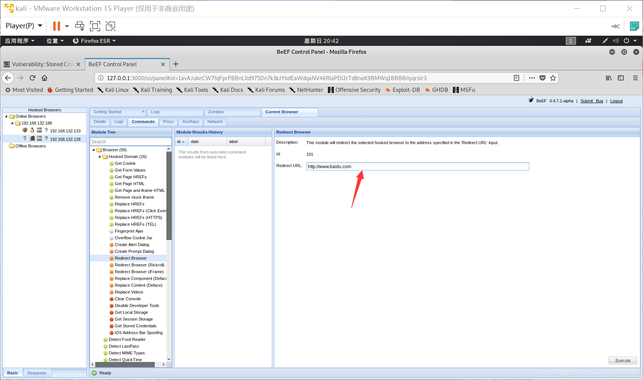Open Player(P) dropdown menu
This screenshot has width=643, height=380.
coord(24,26)
